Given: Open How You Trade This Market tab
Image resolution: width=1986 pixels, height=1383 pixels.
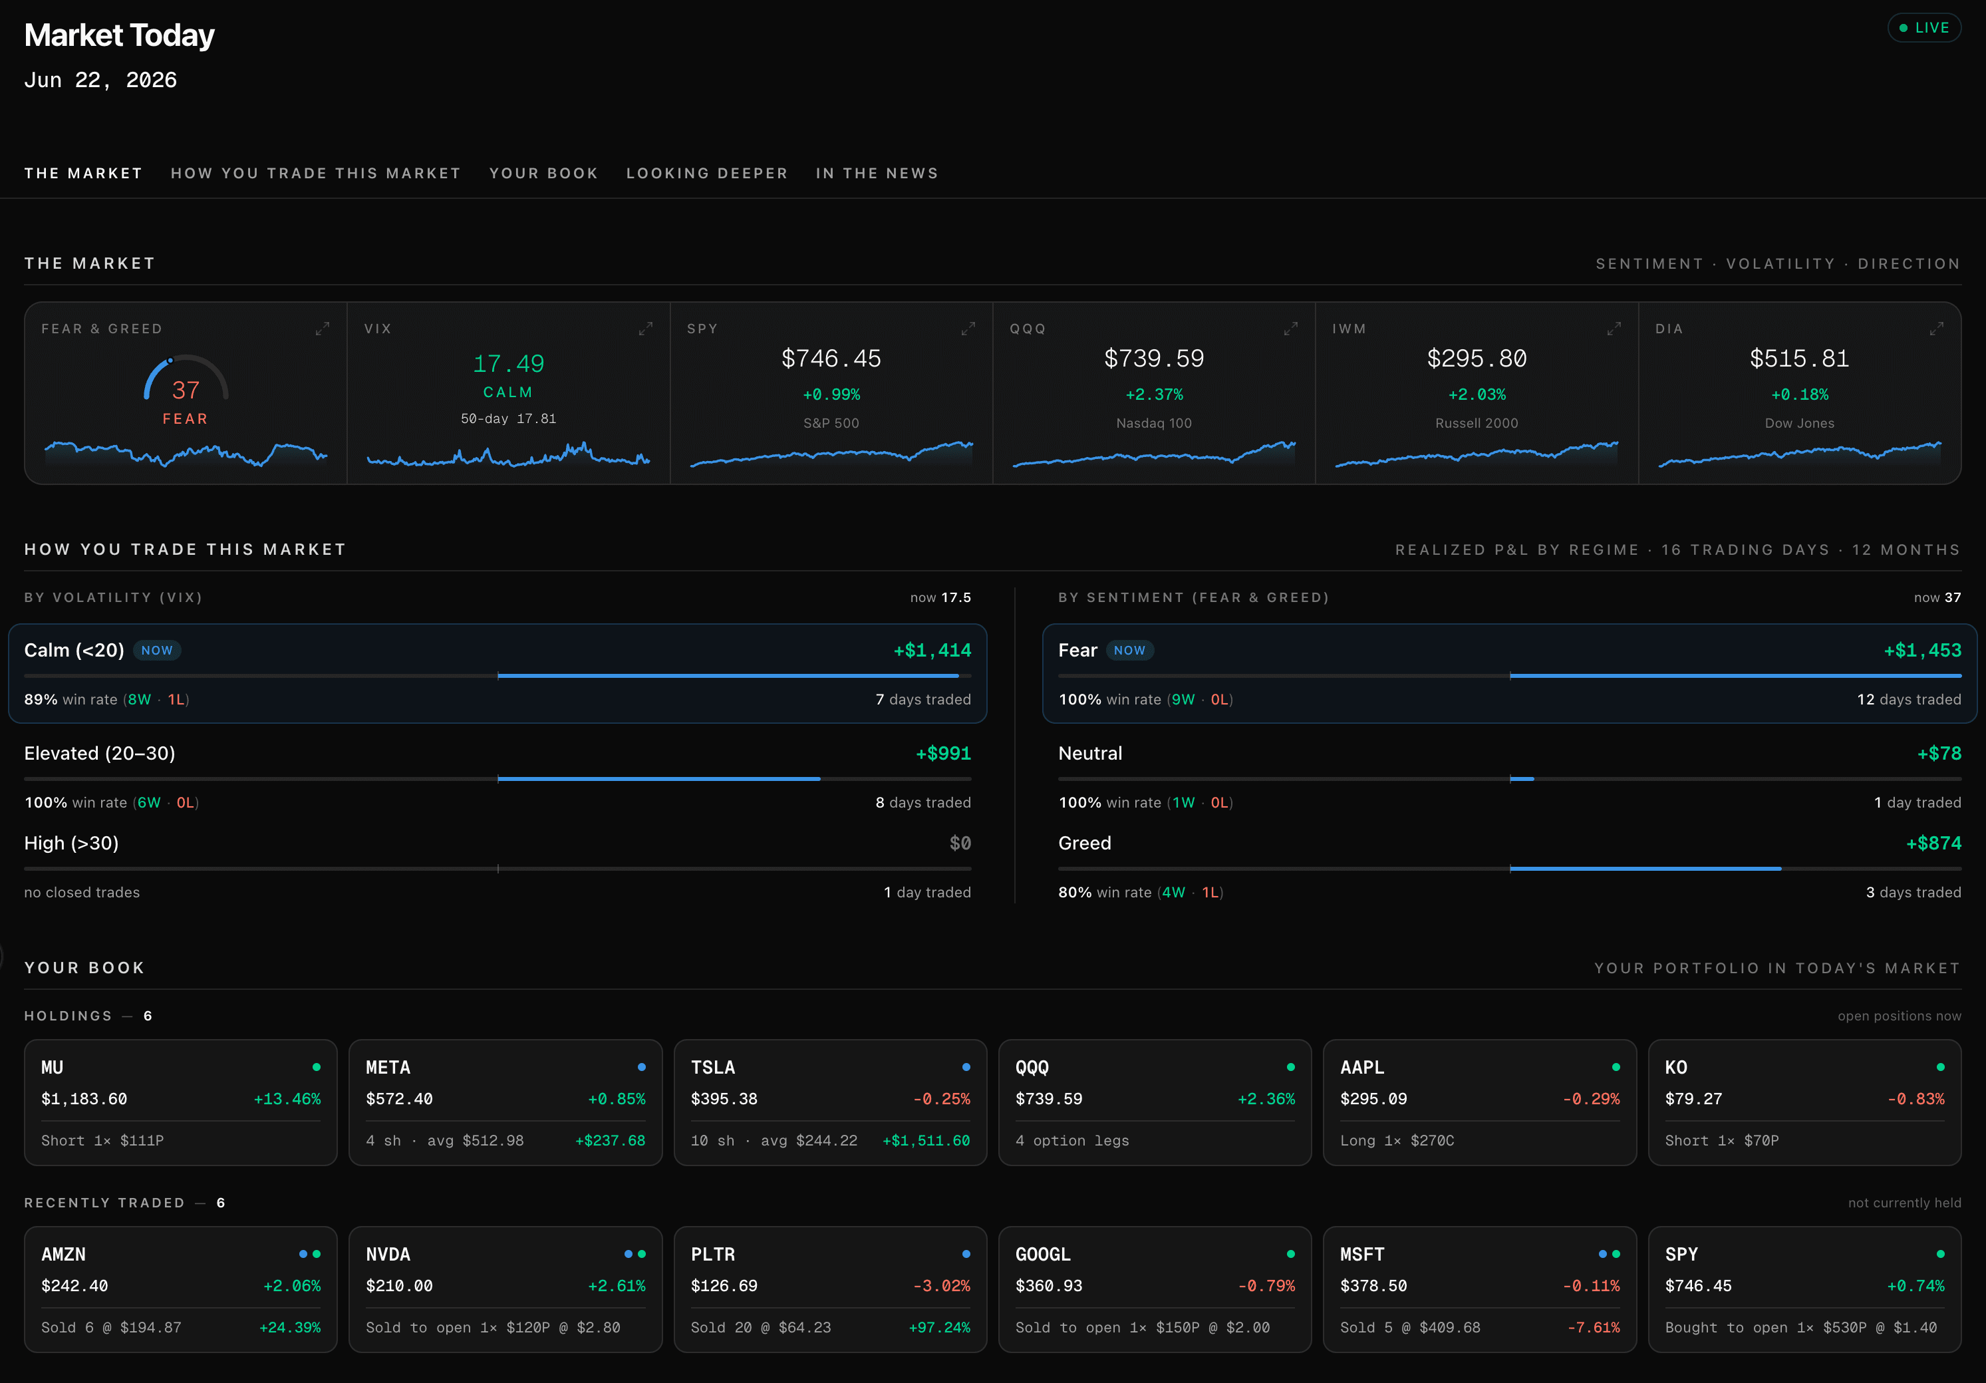Looking at the screenshot, I should pyautogui.click(x=316, y=173).
